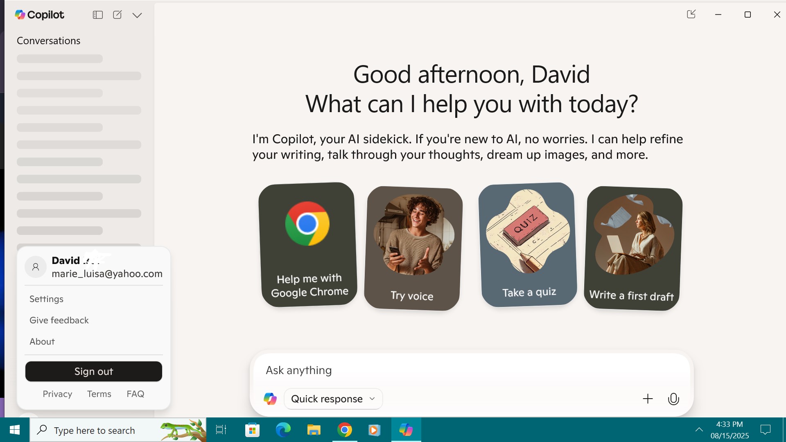
Task: Click the plus attach icon
Action: click(648, 399)
